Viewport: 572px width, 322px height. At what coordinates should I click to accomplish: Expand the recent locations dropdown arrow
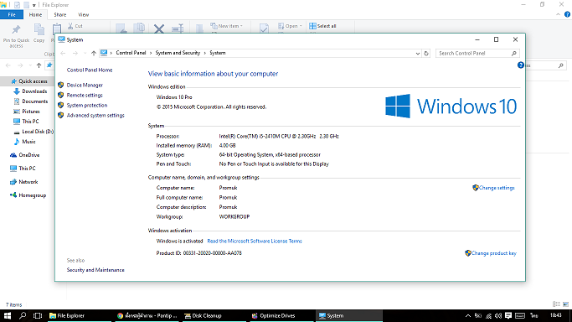tap(85, 54)
